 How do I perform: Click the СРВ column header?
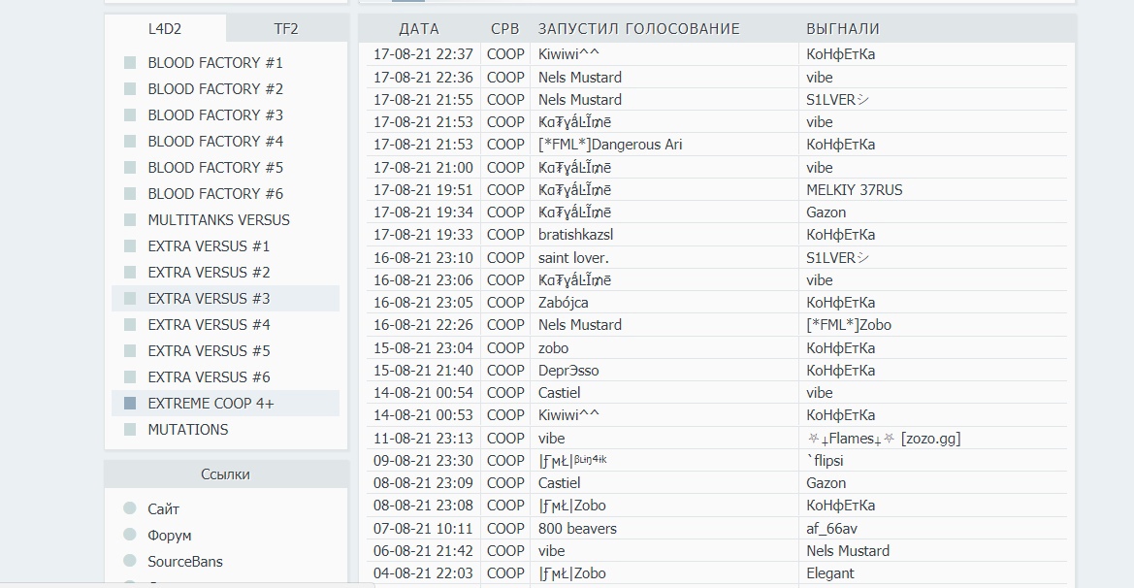click(x=504, y=29)
